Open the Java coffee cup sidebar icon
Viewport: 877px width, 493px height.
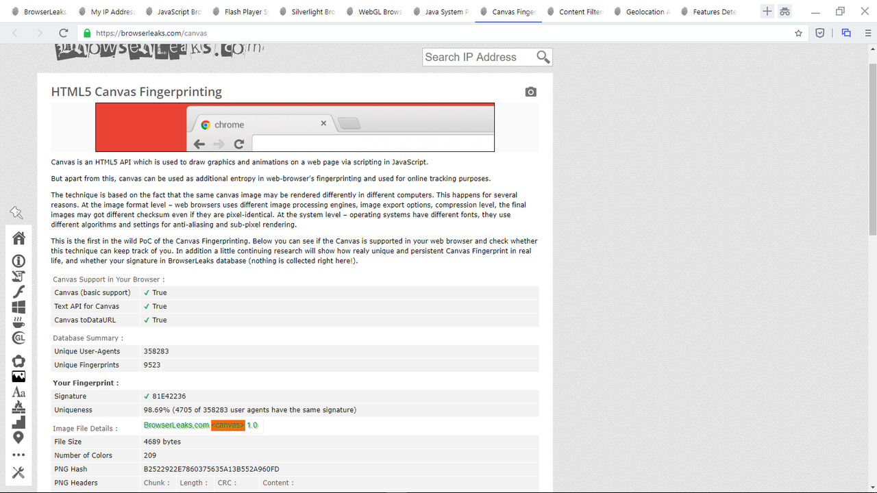(x=18, y=323)
